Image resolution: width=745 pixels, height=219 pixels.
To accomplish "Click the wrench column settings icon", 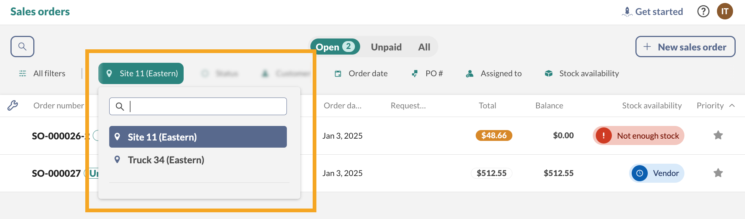I will pyautogui.click(x=13, y=106).
